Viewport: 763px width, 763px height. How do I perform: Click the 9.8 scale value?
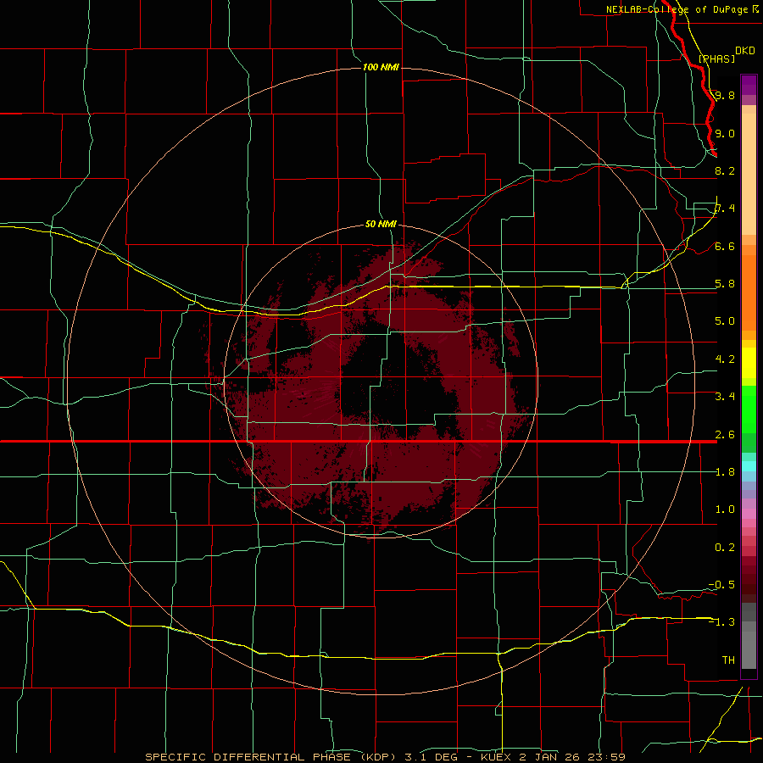(x=725, y=95)
